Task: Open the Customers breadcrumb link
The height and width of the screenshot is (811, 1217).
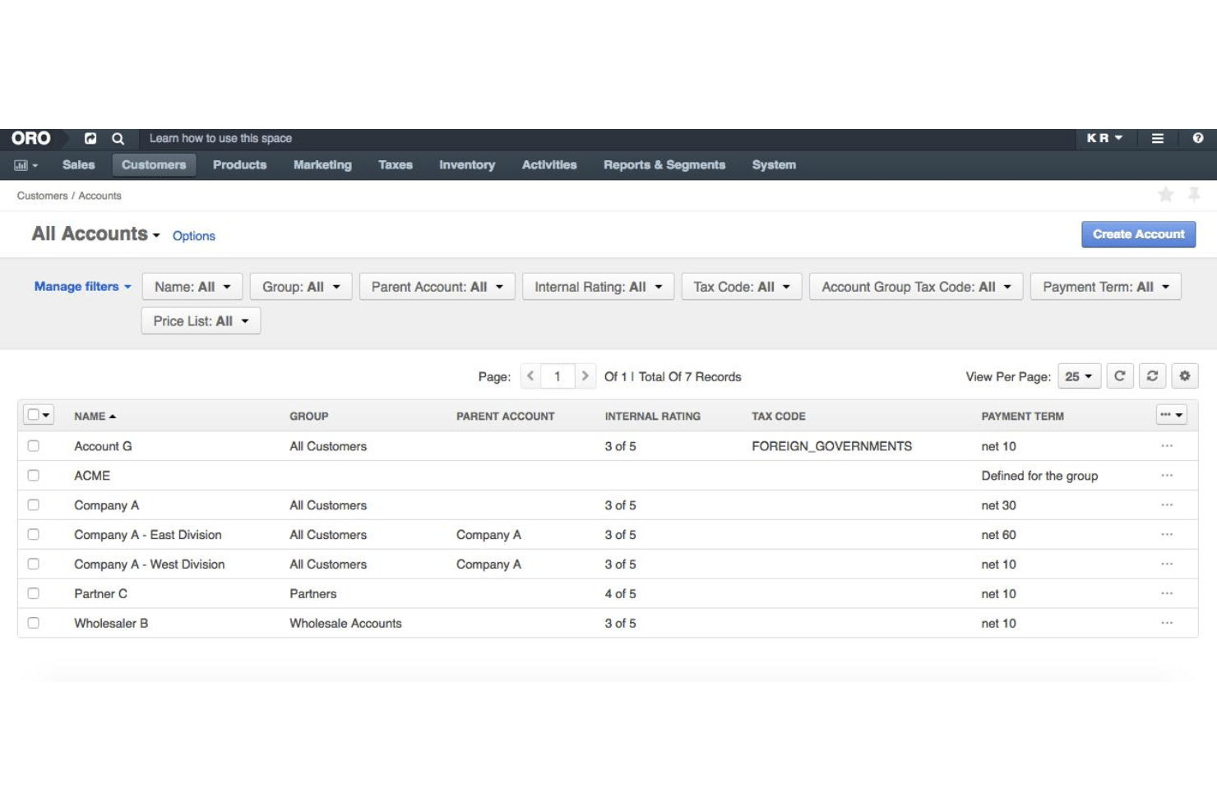Action: point(42,196)
